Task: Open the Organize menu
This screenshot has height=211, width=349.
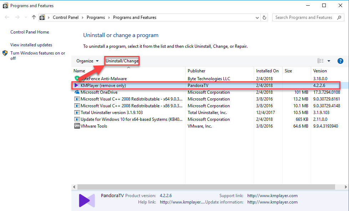Action: point(87,61)
